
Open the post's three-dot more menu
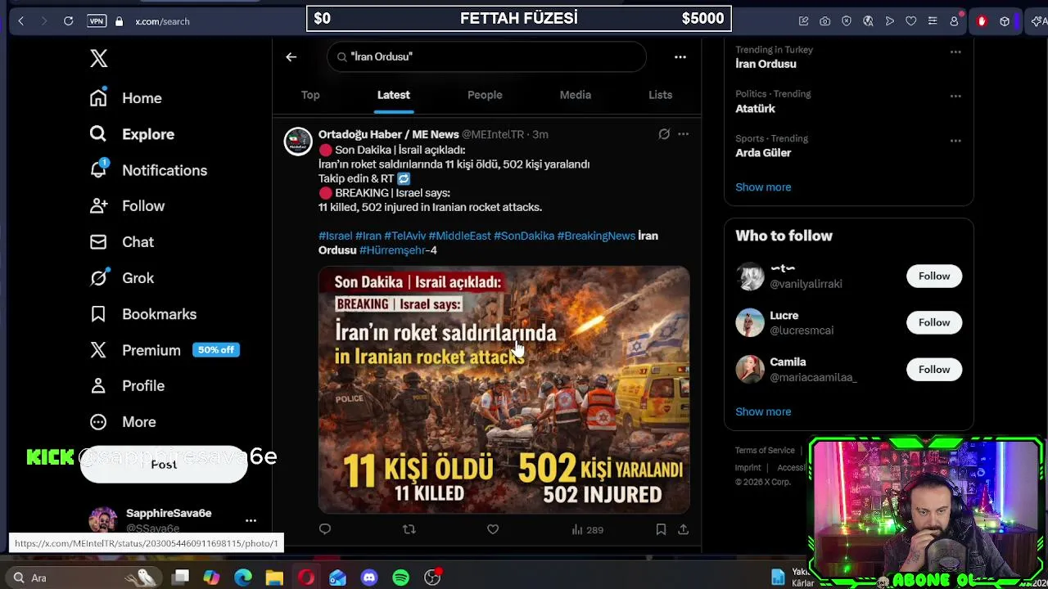coord(683,134)
